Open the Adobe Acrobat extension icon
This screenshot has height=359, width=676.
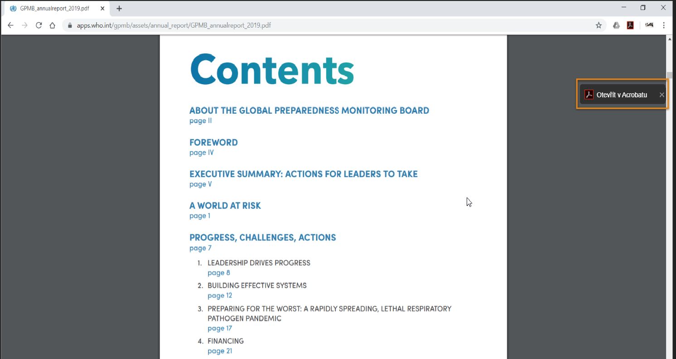pos(630,25)
